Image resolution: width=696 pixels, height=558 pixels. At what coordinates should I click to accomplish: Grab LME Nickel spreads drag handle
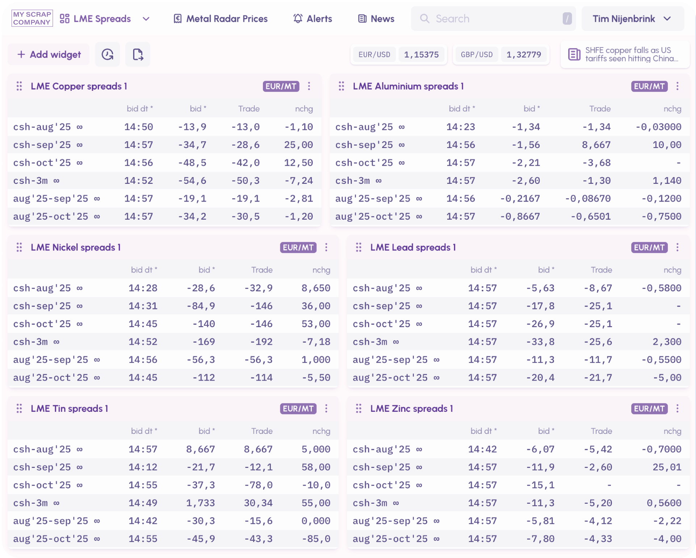[19, 248]
